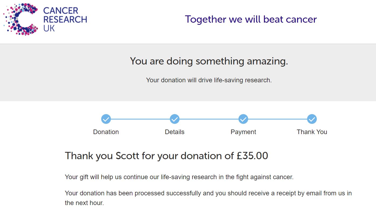
Task: Click the 'You are doing something amazing.' heading
Action: pyautogui.click(x=209, y=61)
